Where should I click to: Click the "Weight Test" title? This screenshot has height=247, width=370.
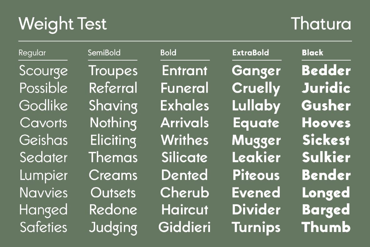62,24
